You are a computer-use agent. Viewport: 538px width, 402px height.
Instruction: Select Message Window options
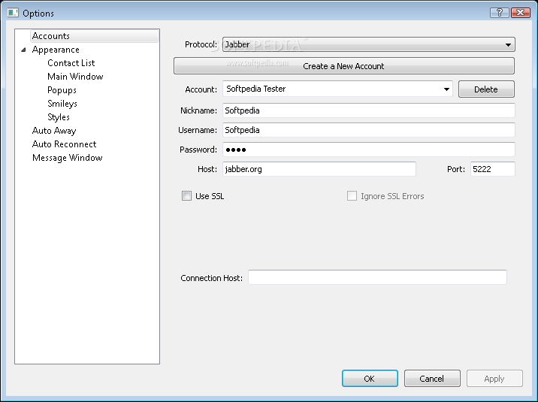[68, 158]
